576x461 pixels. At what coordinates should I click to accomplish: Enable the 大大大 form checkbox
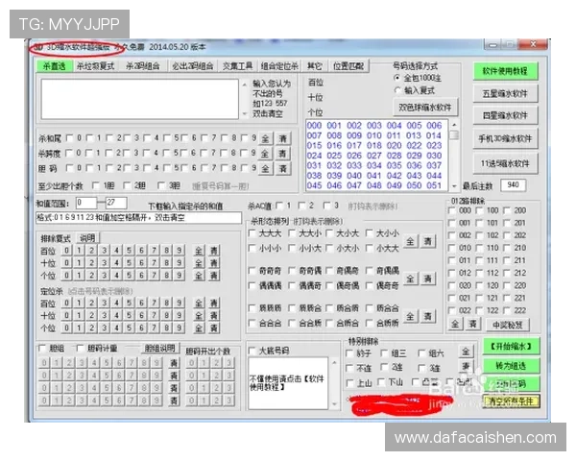point(252,233)
